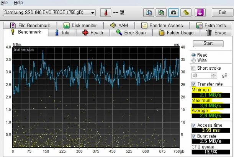Open the Info tab

[62, 33]
